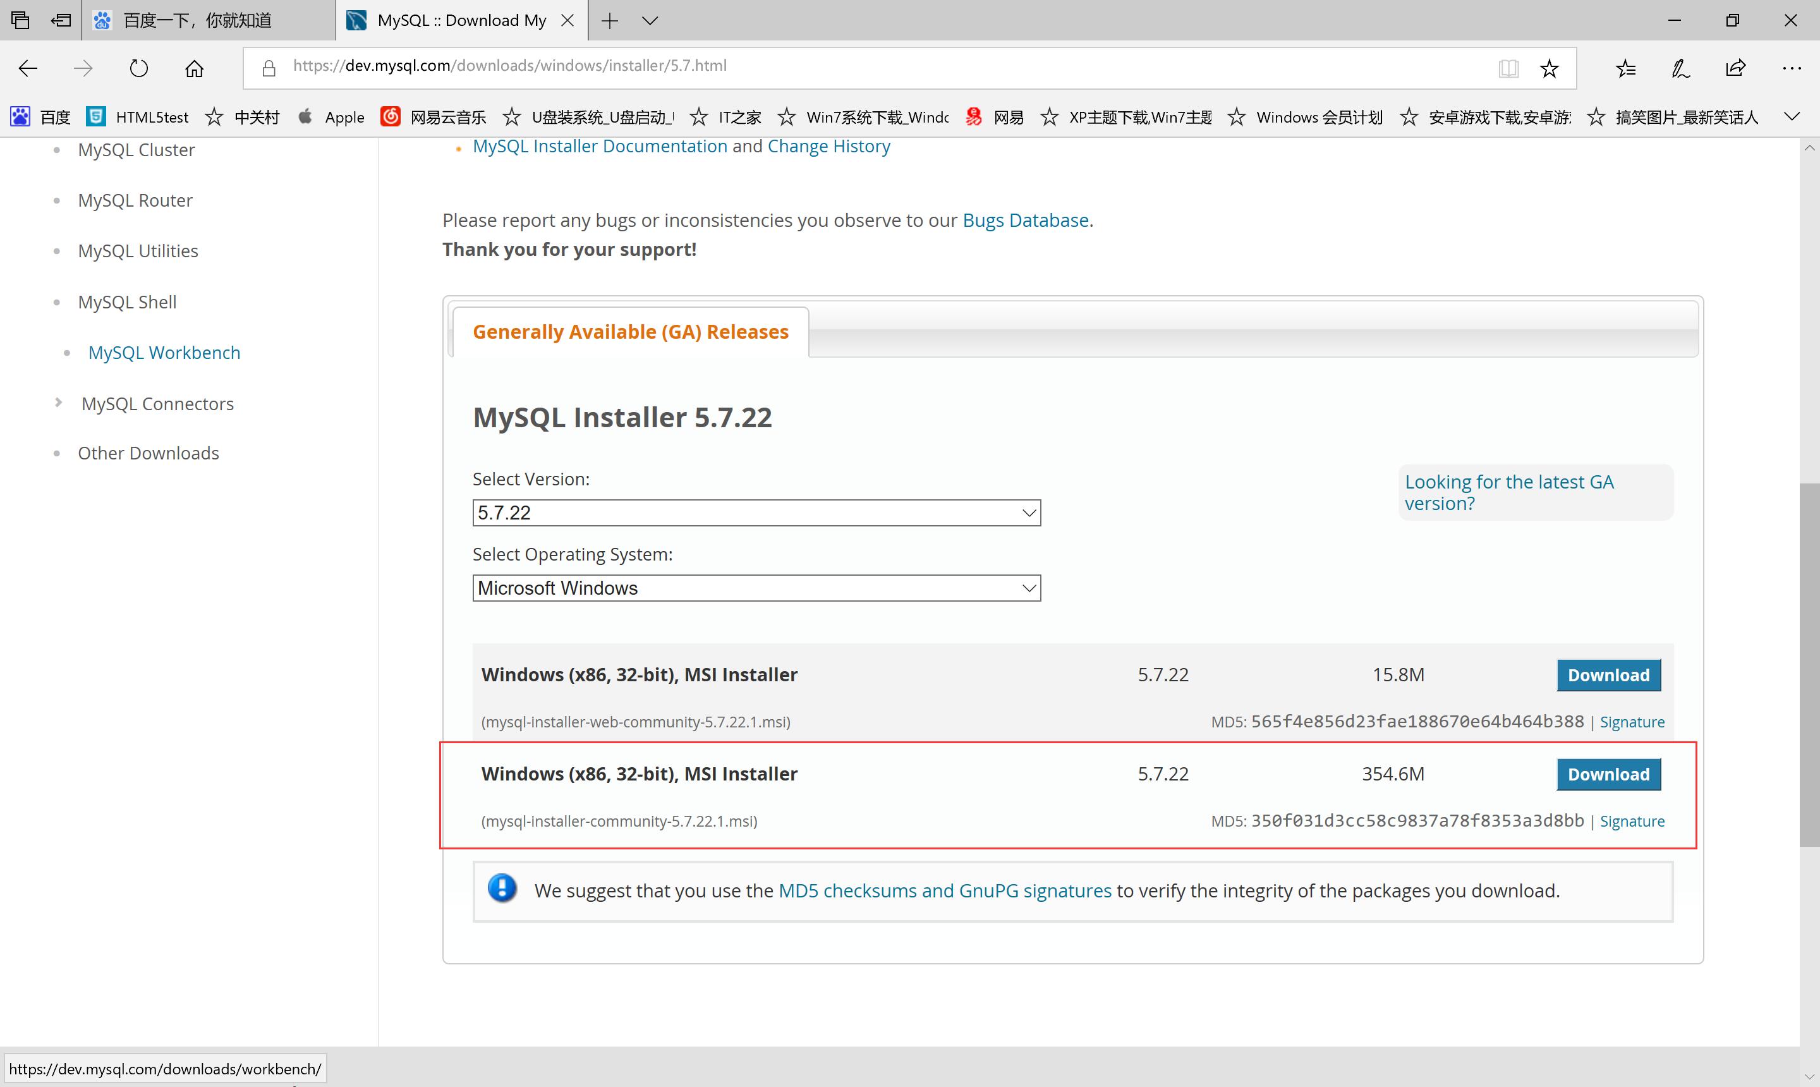Open MySQL Workbench sidebar link
The width and height of the screenshot is (1820, 1087).
coord(164,353)
